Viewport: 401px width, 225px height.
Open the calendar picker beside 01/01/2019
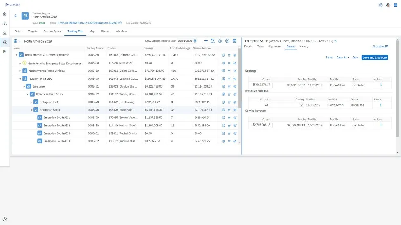pyautogui.click(x=195, y=41)
